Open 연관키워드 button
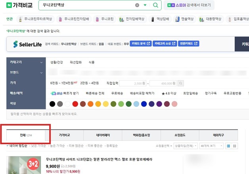This screenshot has height=174, width=249. (x=188, y=44)
